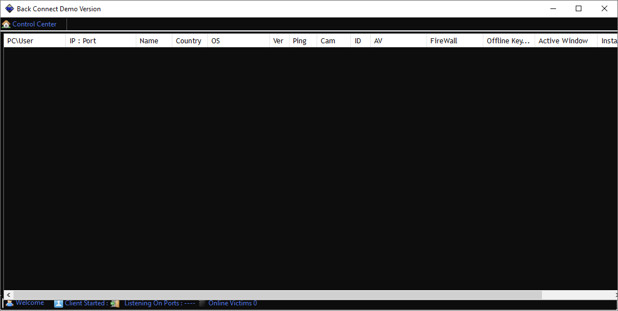618x311 pixels.
Task: Click the horizontal scrollbar left arrow
Action: [8, 295]
